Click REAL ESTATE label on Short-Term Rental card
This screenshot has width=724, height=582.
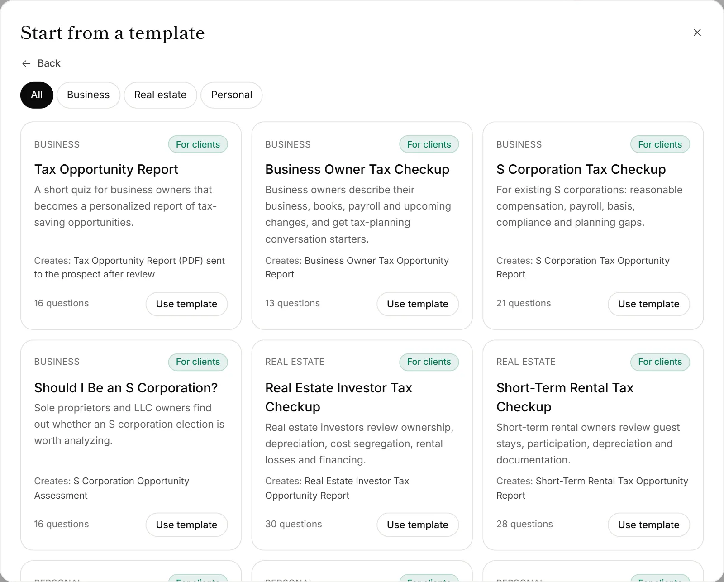coord(526,362)
